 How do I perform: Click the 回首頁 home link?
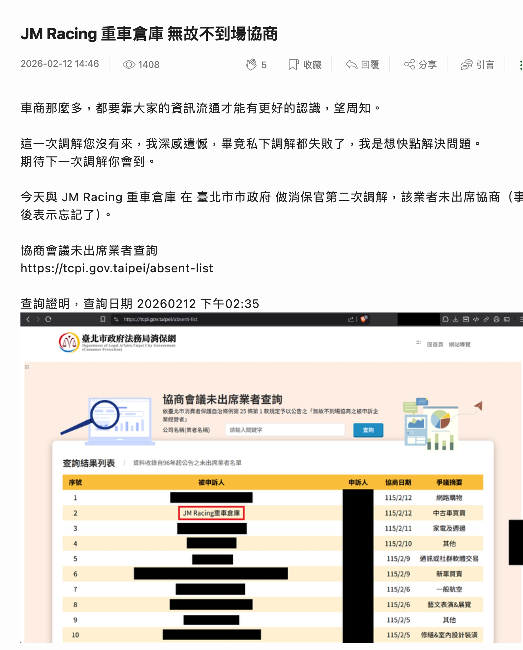point(435,344)
